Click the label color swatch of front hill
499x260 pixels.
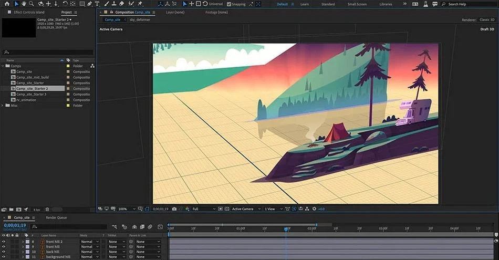[27, 247]
